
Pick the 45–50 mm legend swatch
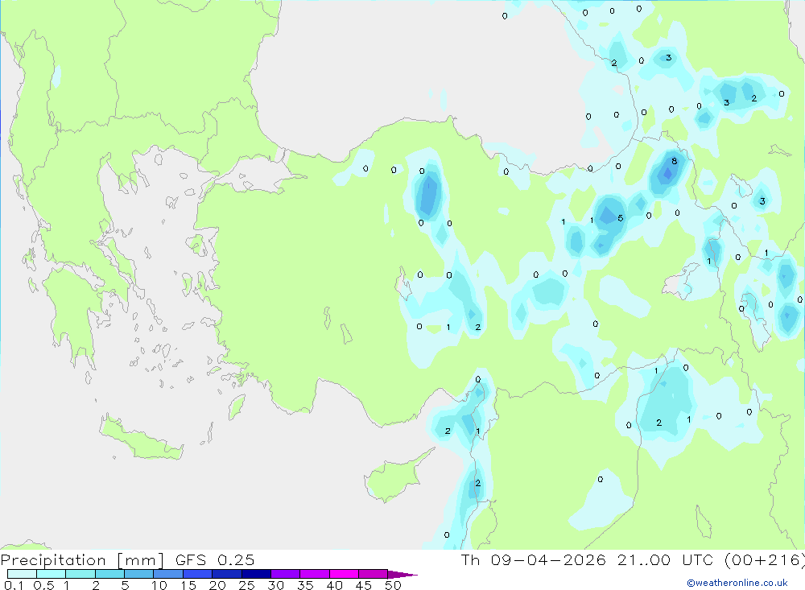tap(374, 574)
